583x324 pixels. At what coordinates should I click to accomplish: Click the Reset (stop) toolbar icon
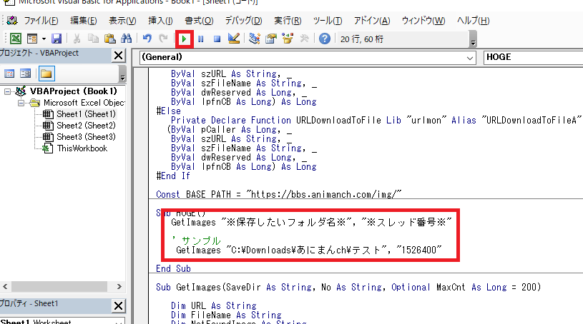(217, 39)
